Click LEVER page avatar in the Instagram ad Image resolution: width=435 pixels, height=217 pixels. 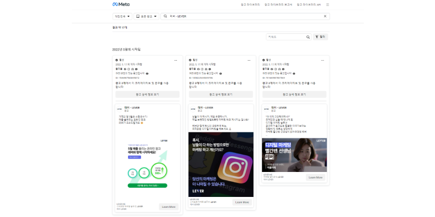pyautogui.click(x=193, y=109)
